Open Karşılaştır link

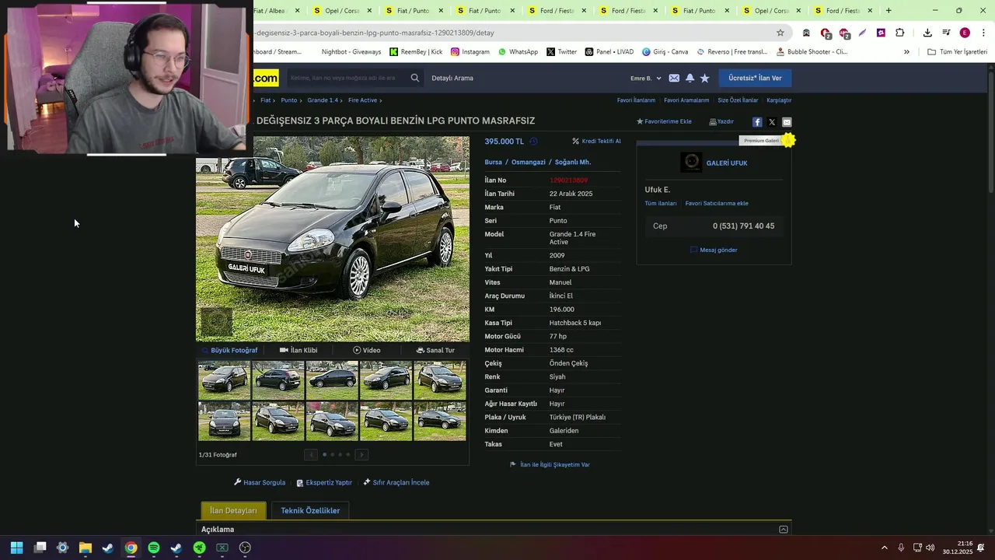779,100
